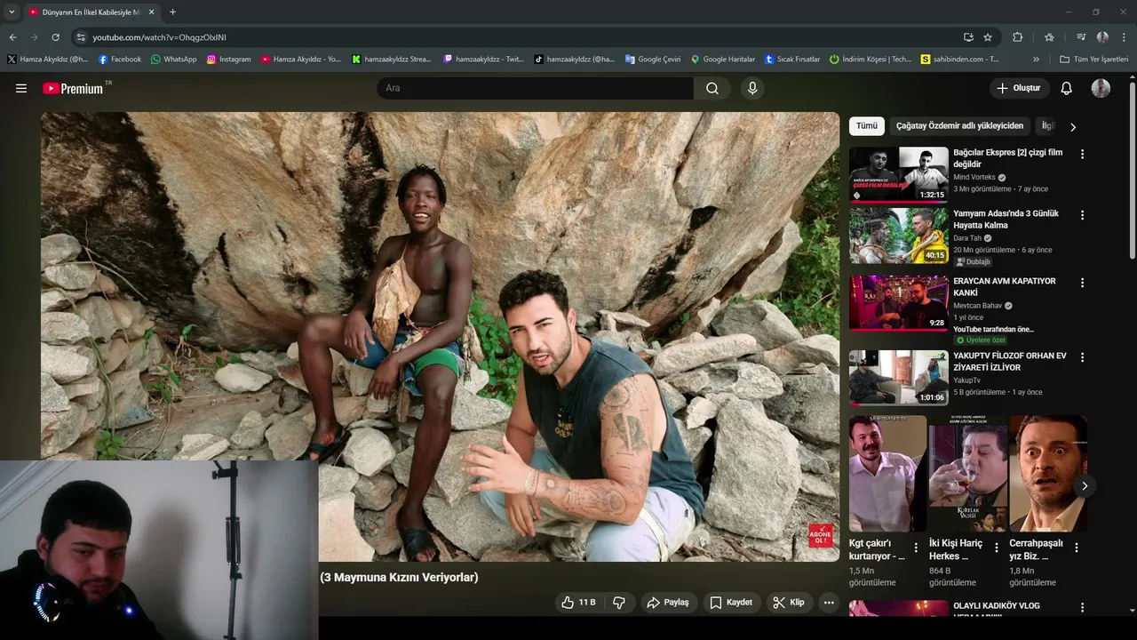Start voice search with the microphone icon
Image resolution: width=1137 pixels, height=640 pixels.
point(752,88)
